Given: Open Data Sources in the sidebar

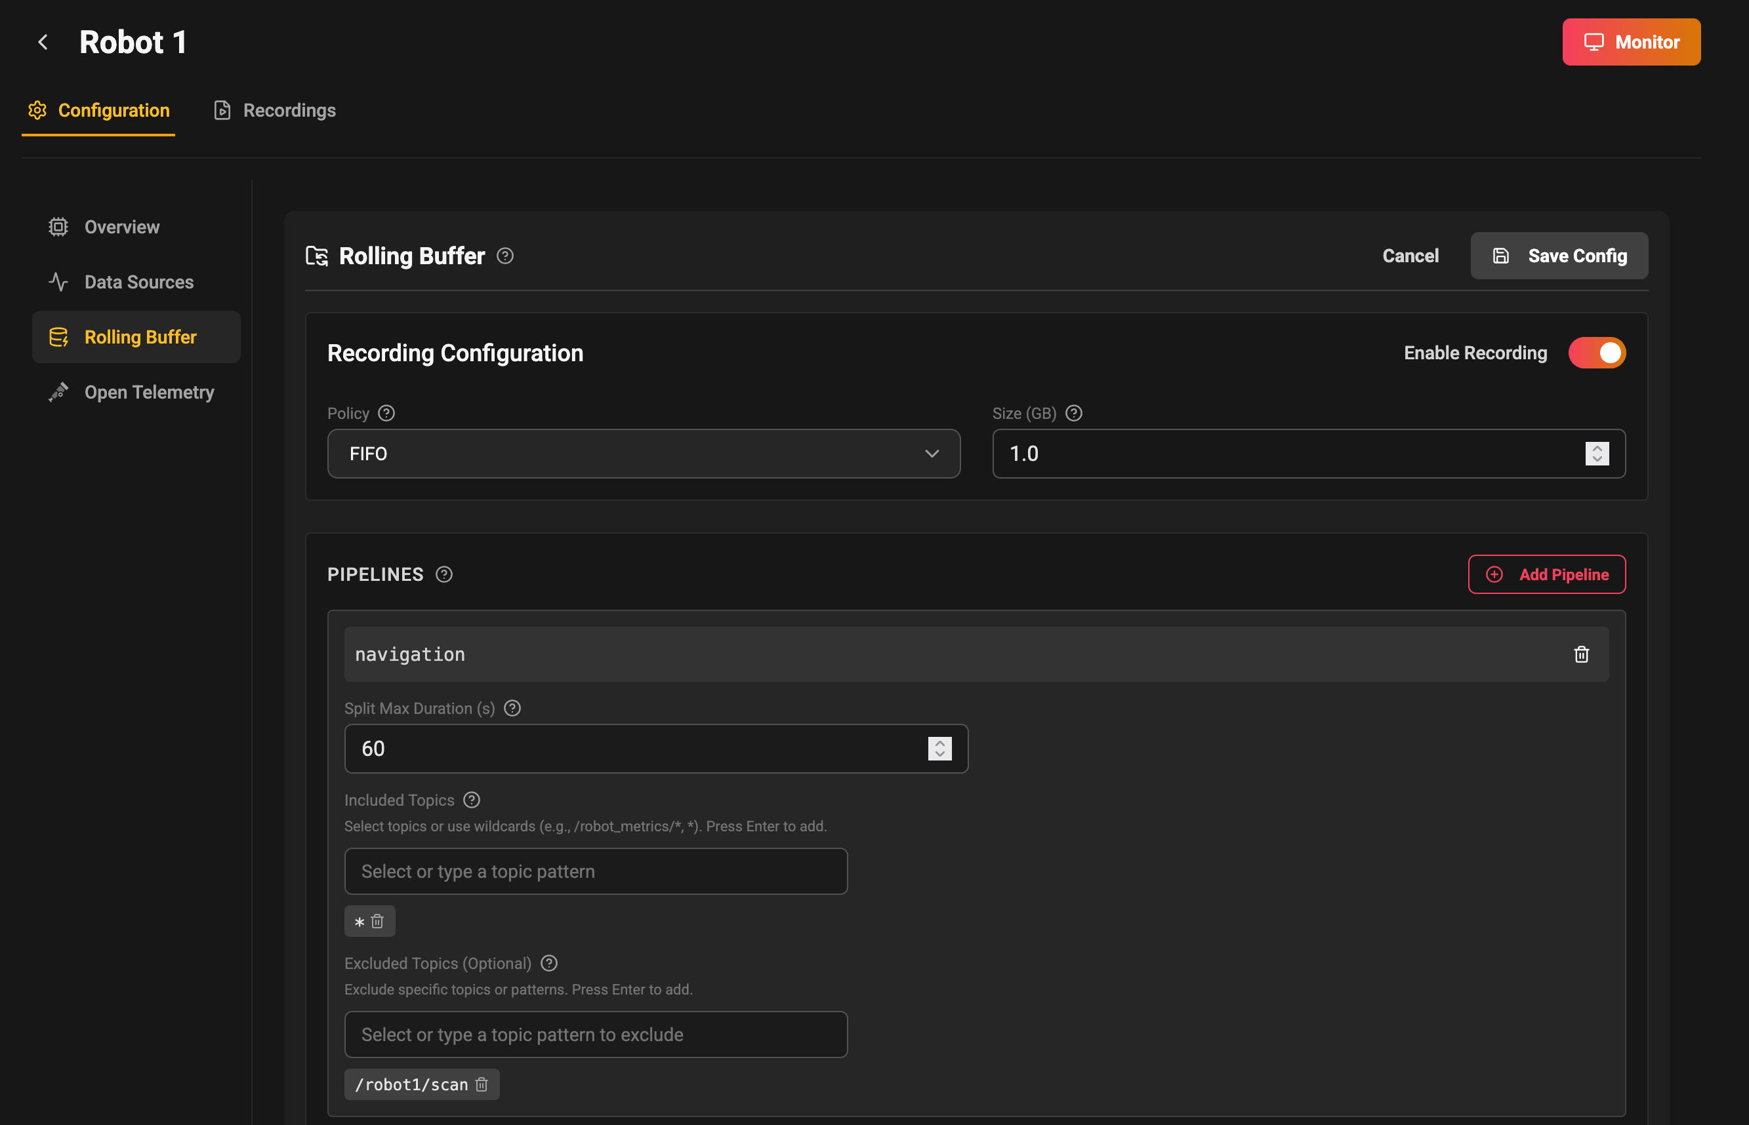Looking at the screenshot, I should pyautogui.click(x=136, y=282).
